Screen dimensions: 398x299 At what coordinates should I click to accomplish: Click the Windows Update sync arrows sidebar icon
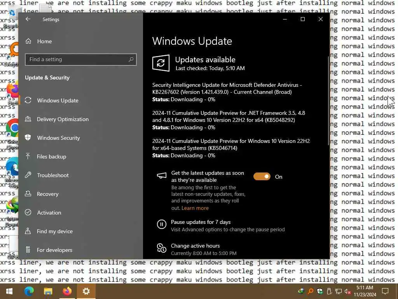click(x=28, y=100)
